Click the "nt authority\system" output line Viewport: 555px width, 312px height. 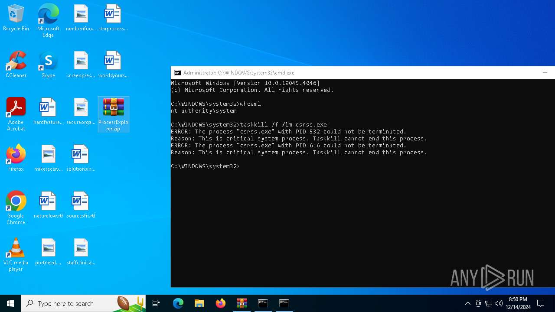tap(204, 111)
